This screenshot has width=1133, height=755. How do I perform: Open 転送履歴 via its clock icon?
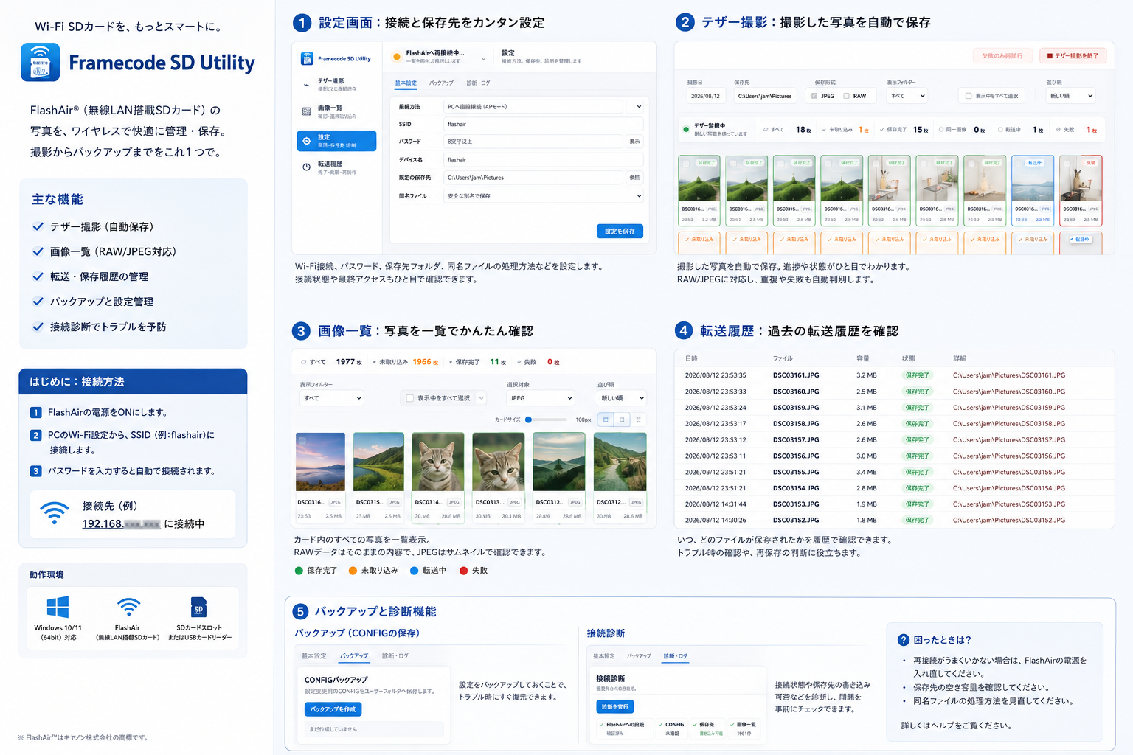coord(307,167)
